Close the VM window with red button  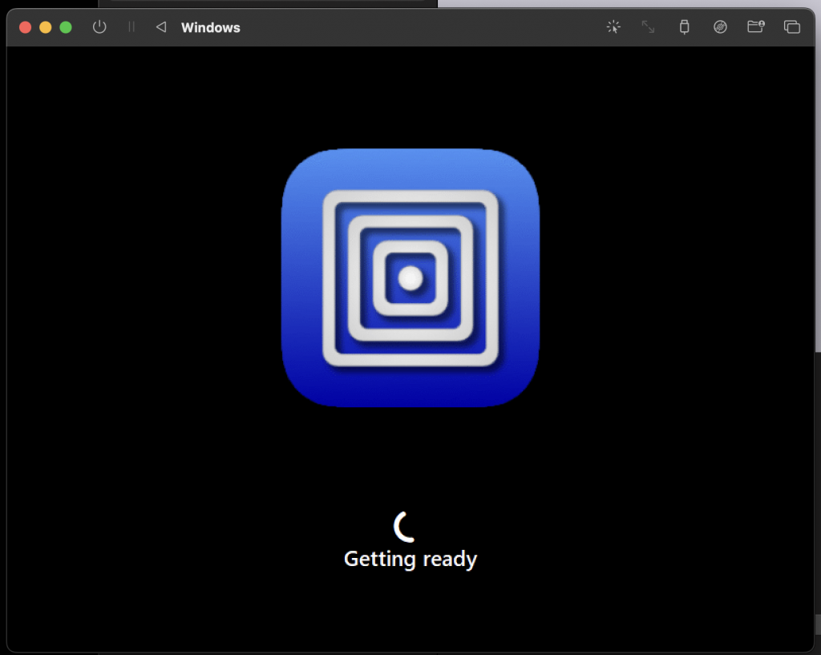pyautogui.click(x=26, y=27)
